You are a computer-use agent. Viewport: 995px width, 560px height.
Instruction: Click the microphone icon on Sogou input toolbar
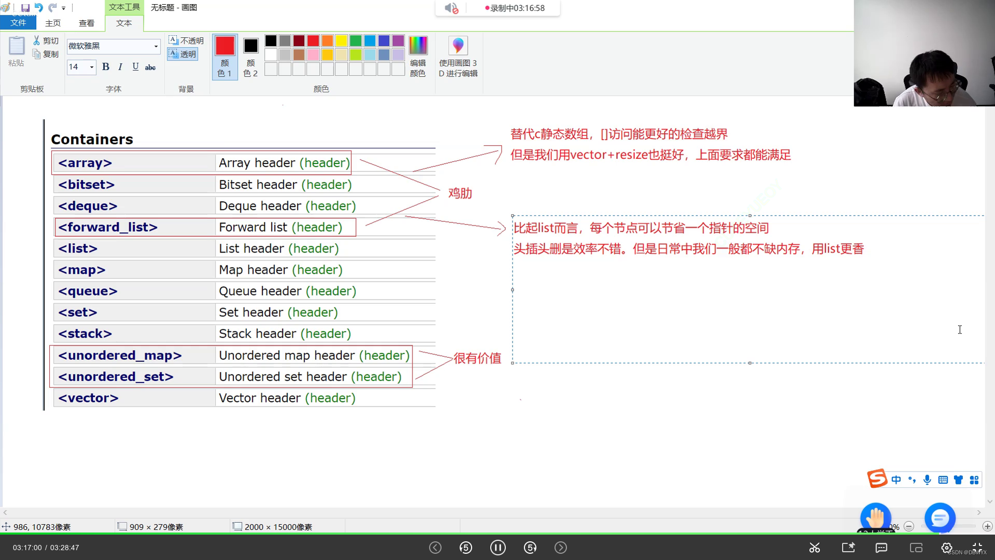point(927,480)
